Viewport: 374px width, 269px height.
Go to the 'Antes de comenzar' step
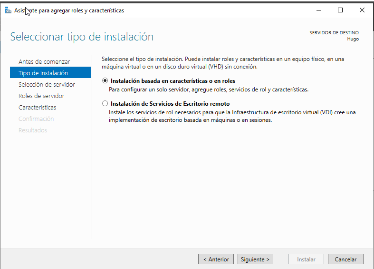click(44, 62)
